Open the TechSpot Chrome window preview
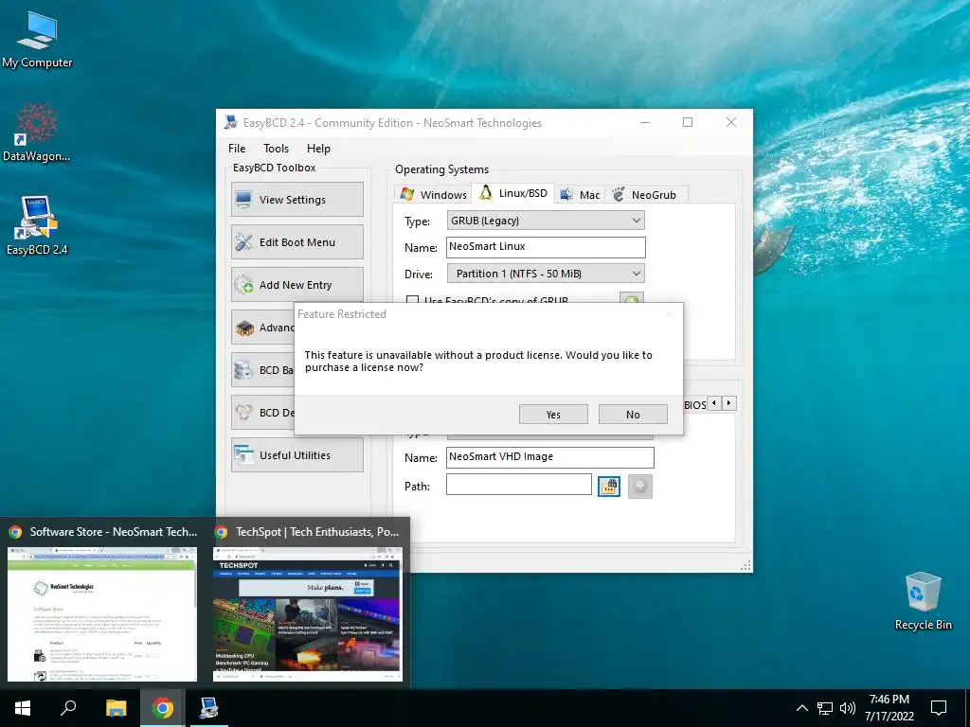970x727 pixels. point(308,601)
